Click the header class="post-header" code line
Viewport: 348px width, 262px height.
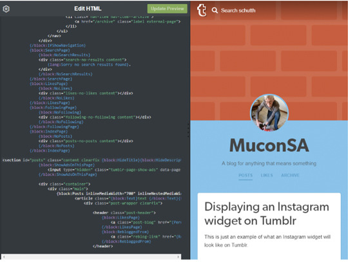[x=124, y=212]
